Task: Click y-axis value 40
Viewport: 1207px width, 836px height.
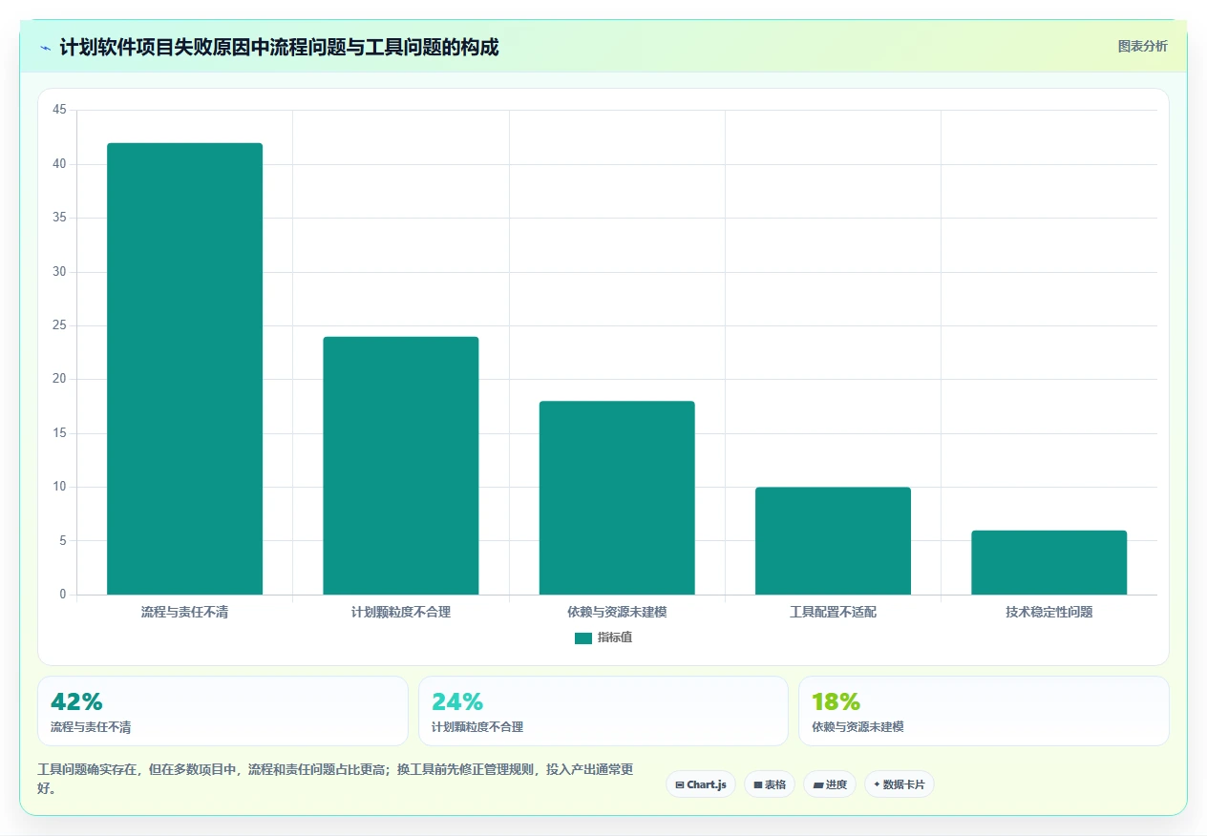Action: point(59,164)
